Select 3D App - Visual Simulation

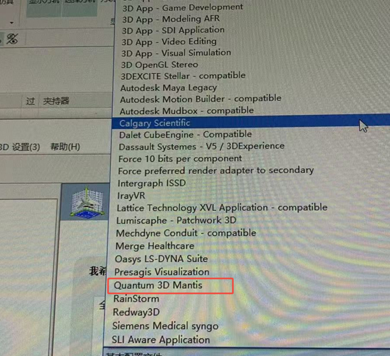[x=176, y=53]
